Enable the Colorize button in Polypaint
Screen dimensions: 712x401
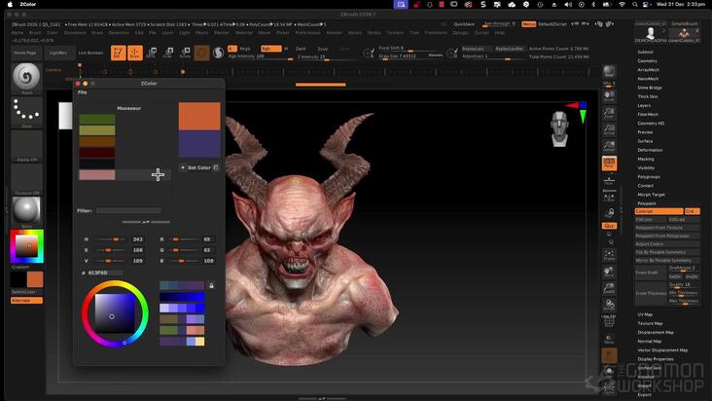point(659,211)
